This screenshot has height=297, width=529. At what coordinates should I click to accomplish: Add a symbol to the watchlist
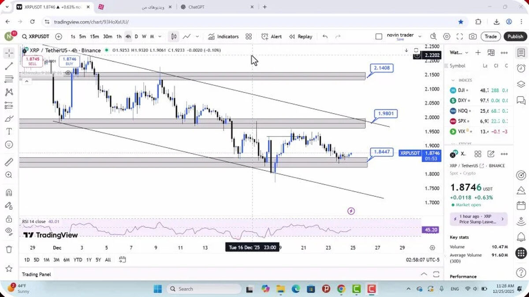[478, 52]
